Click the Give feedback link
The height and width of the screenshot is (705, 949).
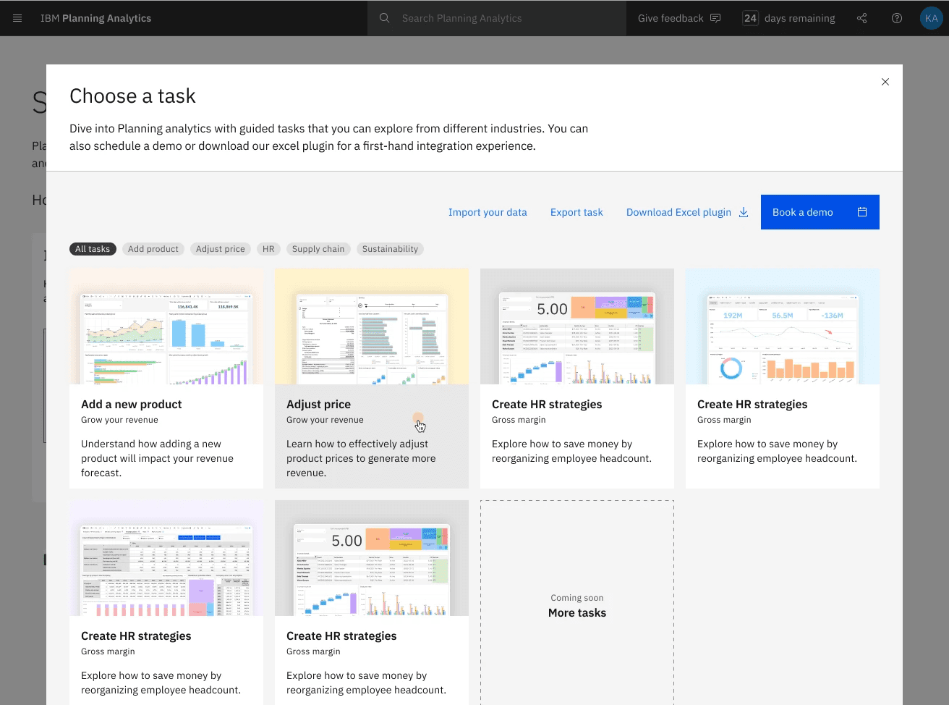pos(671,18)
